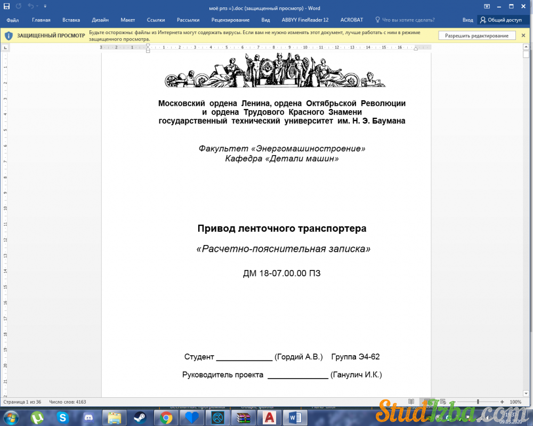Click the university emblem image at page top
This screenshot has width=533, height=426.
[275, 70]
